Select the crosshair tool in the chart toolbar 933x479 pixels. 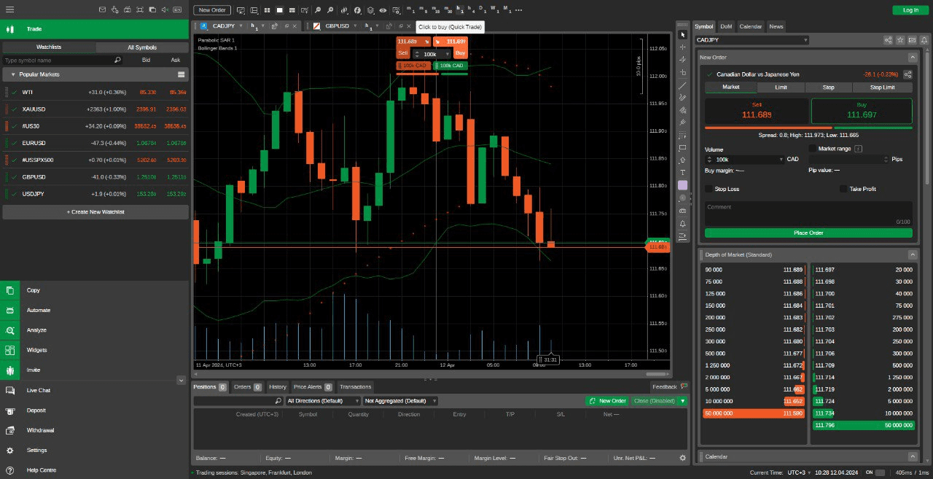[682, 47]
